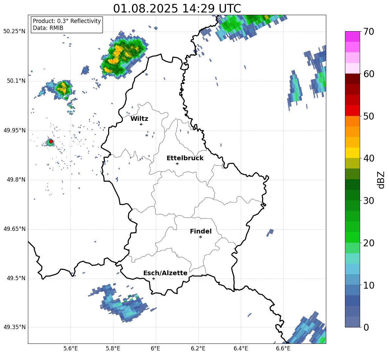Click the Ettelbruck city label

[x=185, y=158]
